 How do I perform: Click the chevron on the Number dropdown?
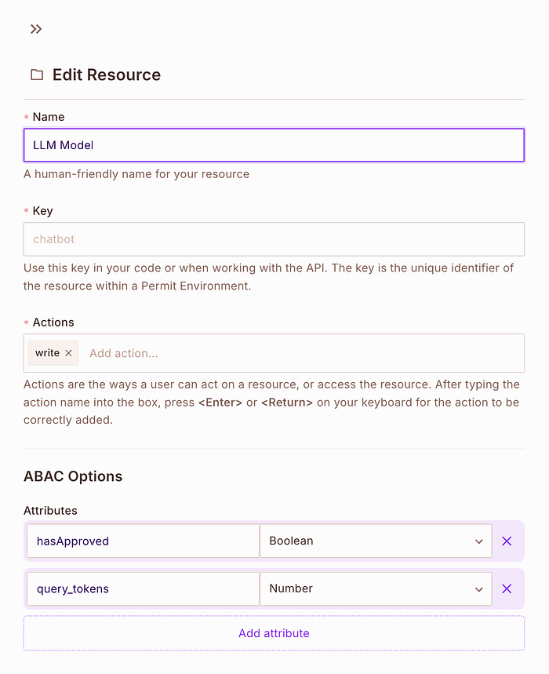(x=478, y=588)
